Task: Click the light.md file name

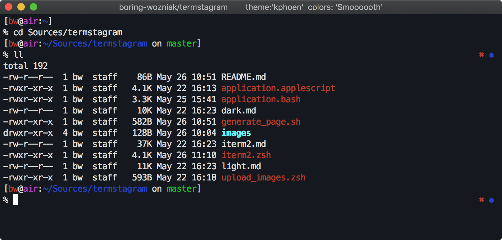Action: tap(241, 167)
